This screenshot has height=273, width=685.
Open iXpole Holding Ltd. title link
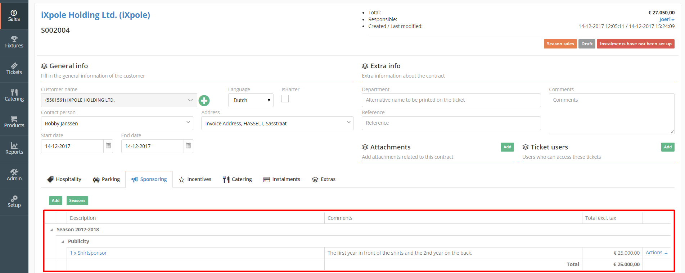[95, 15]
